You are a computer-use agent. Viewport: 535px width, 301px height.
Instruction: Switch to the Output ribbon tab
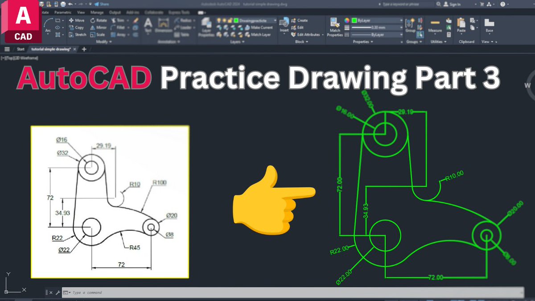point(115,12)
